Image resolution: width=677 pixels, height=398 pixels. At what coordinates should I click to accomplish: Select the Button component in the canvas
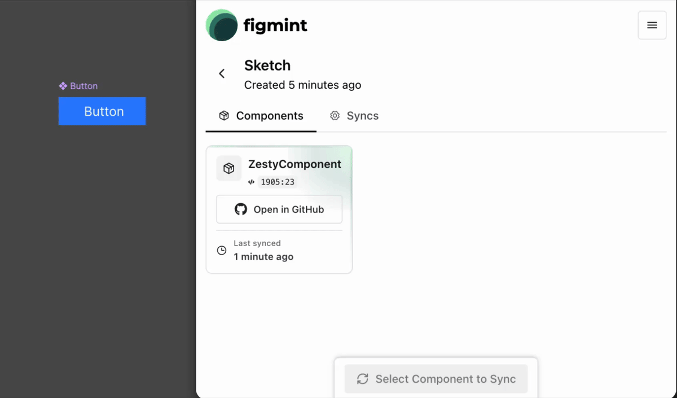pos(102,111)
